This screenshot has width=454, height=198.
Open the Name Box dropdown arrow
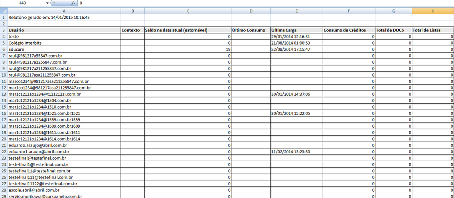click(47, 3)
